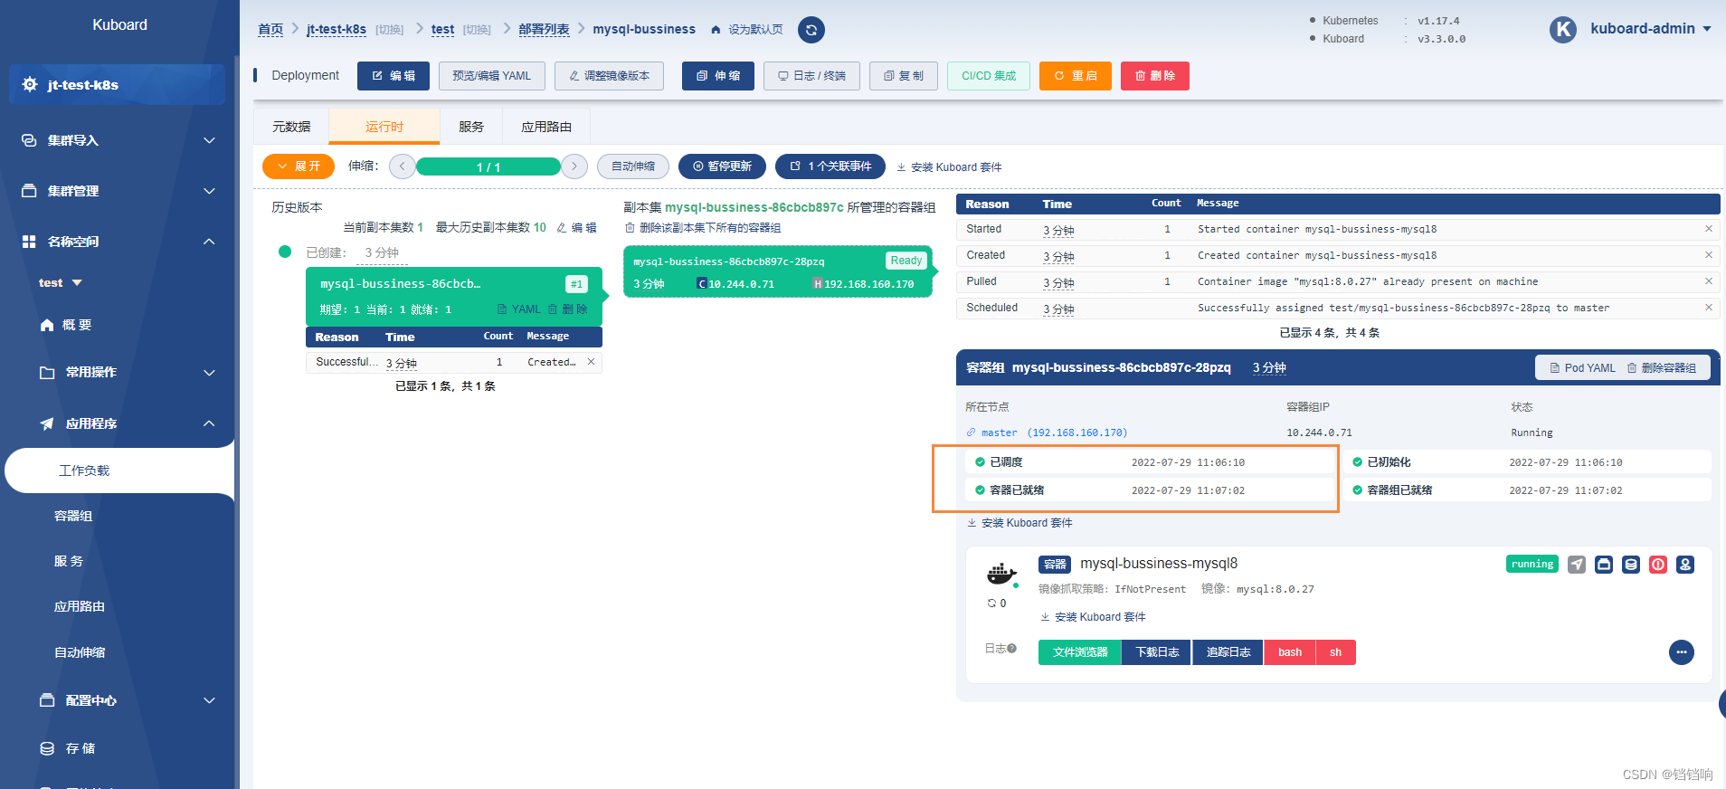
Task: Collapse the 名称空间 sidebar section
Action: point(119,242)
